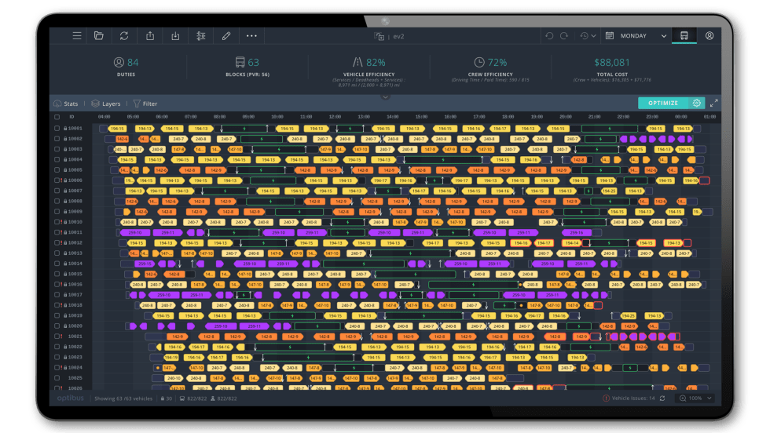
Task: Check the select-all box beside ID header
Action: (57, 117)
